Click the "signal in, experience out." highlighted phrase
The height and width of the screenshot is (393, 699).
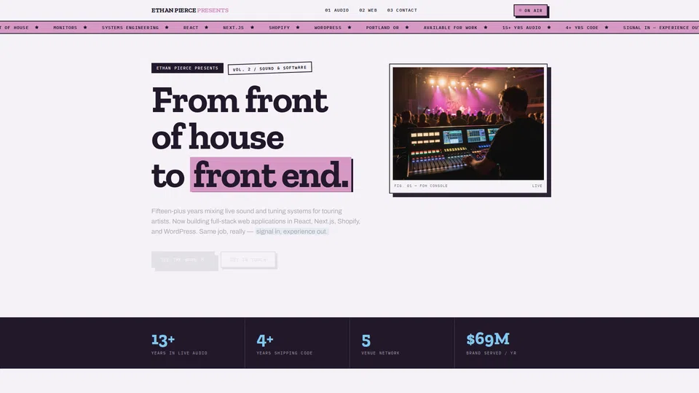[x=291, y=231]
